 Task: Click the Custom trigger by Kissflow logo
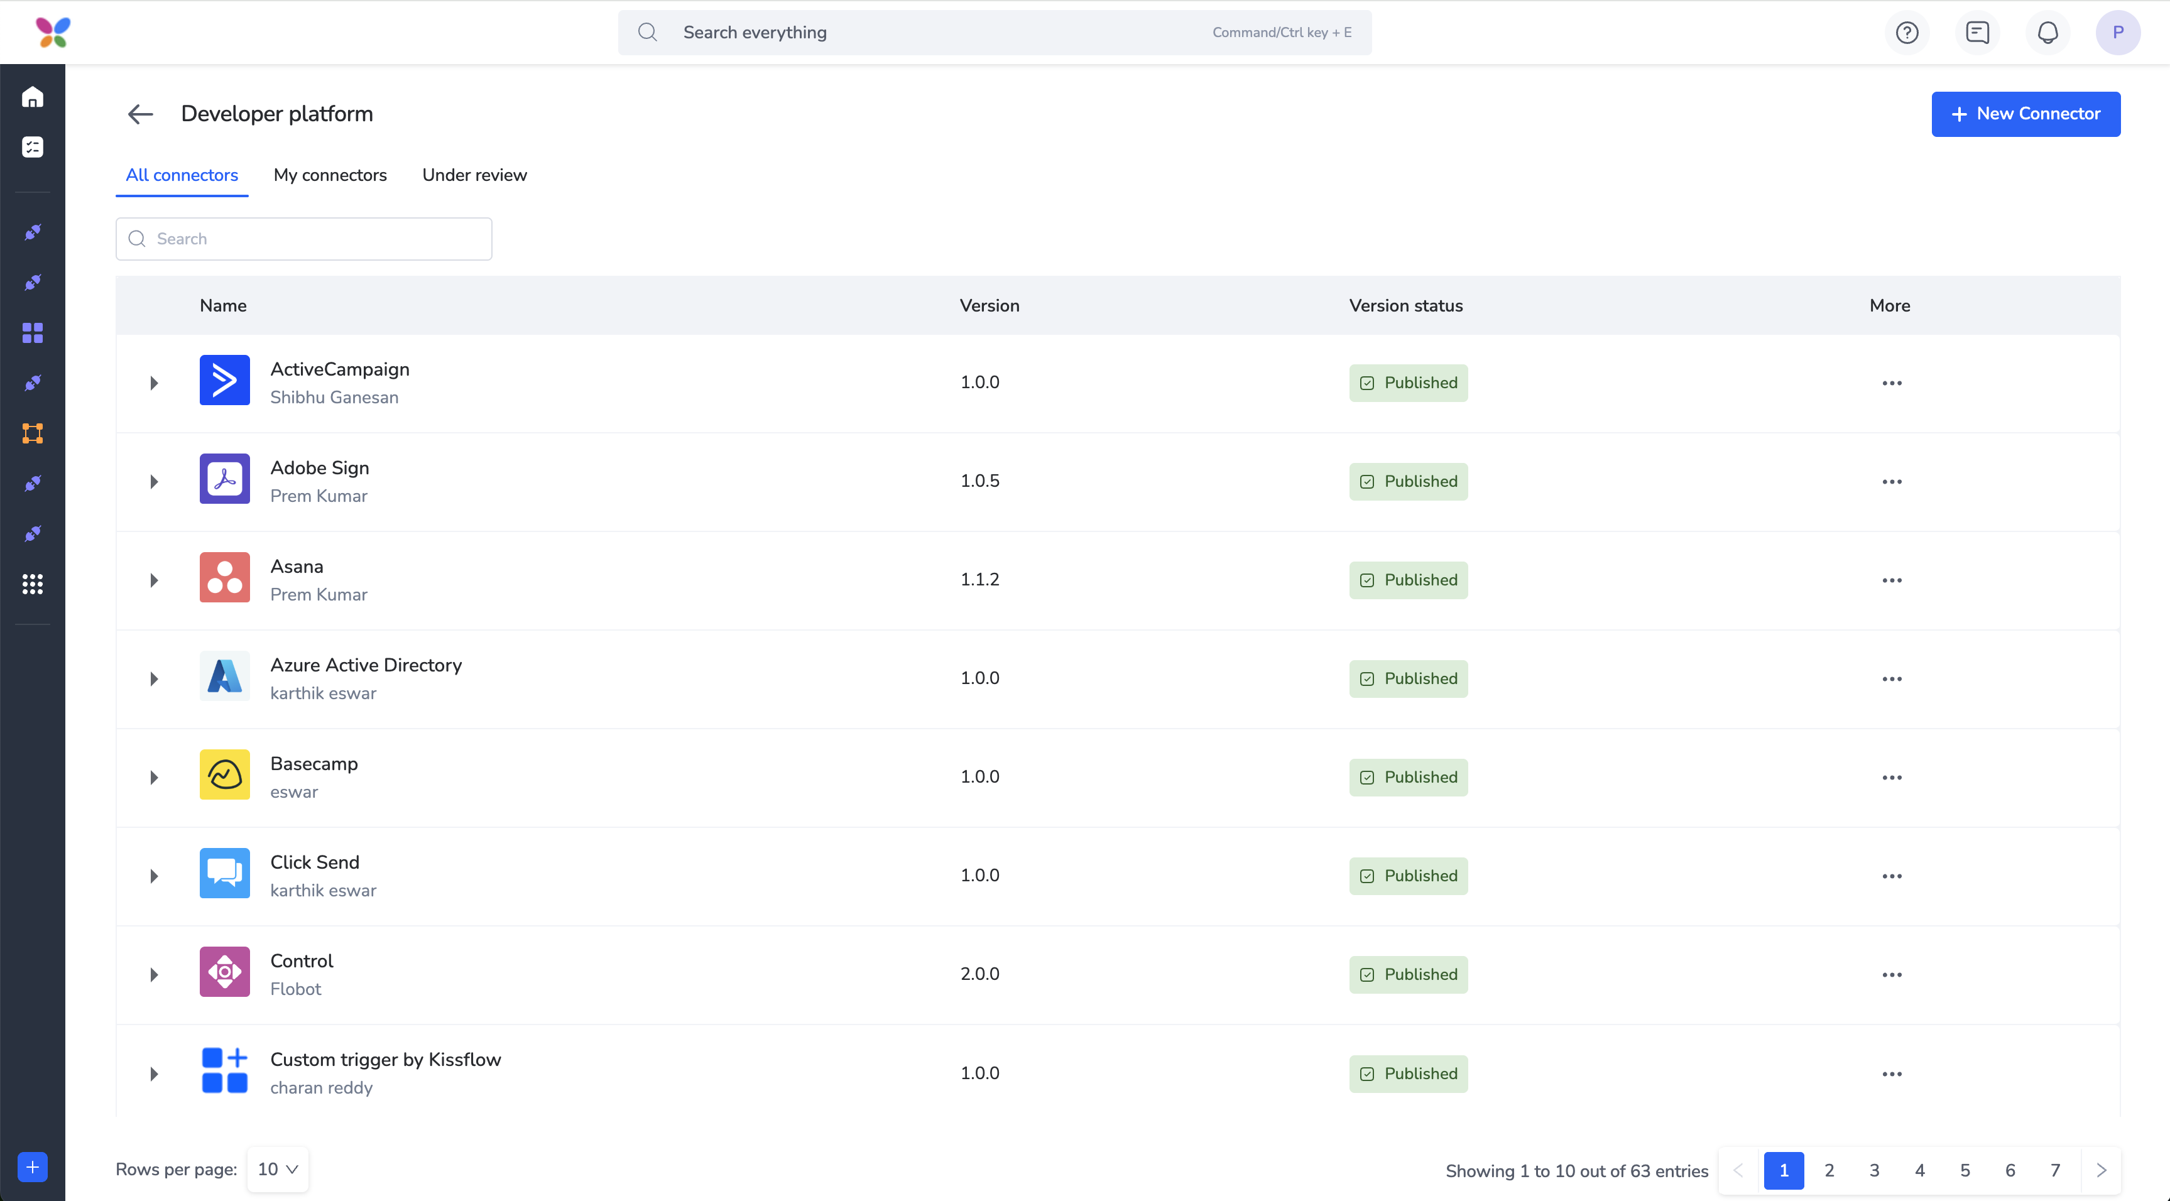tap(224, 1070)
